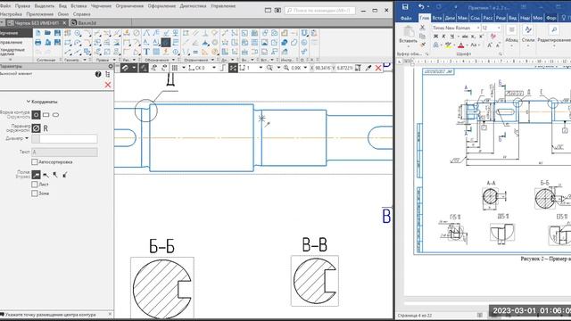571x321 pixels.
Task: Activate Format Painter brush in Word
Action: [422, 45]
